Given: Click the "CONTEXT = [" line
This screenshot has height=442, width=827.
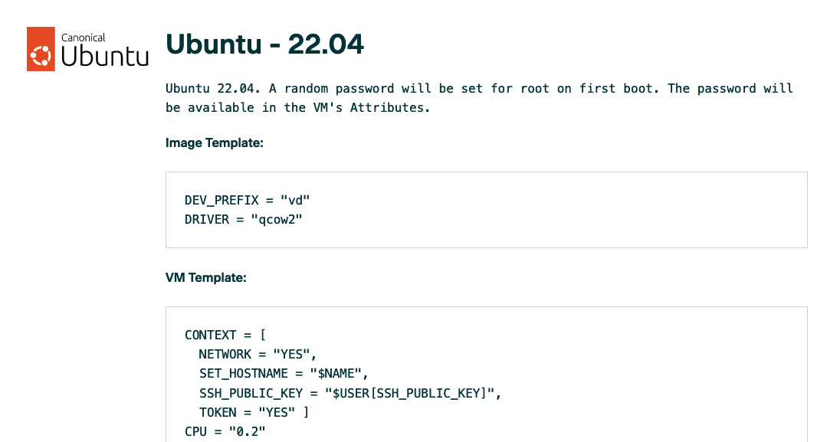Looking at the screenshot, I should 225,335.
